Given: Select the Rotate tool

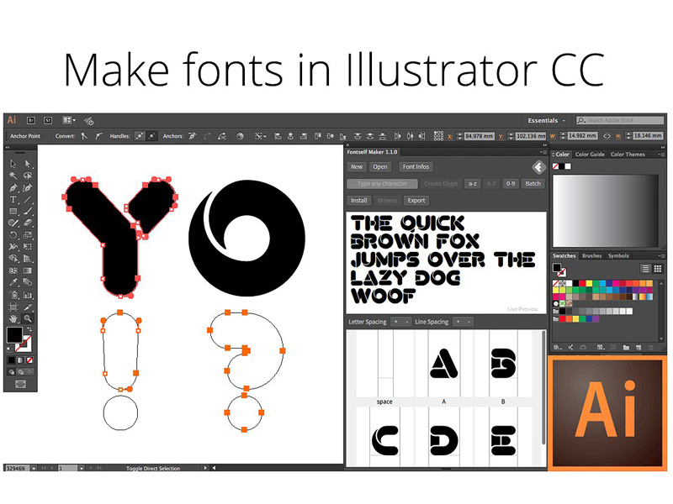Looking at the screenshot, I should coord(13,235).
